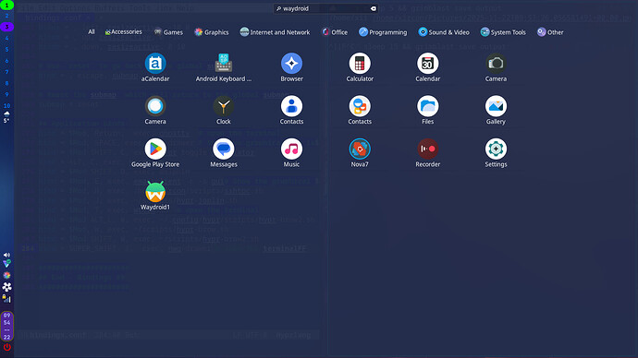Select the Other category
This screenshot has width=638, height=358.
pos(550,32)
